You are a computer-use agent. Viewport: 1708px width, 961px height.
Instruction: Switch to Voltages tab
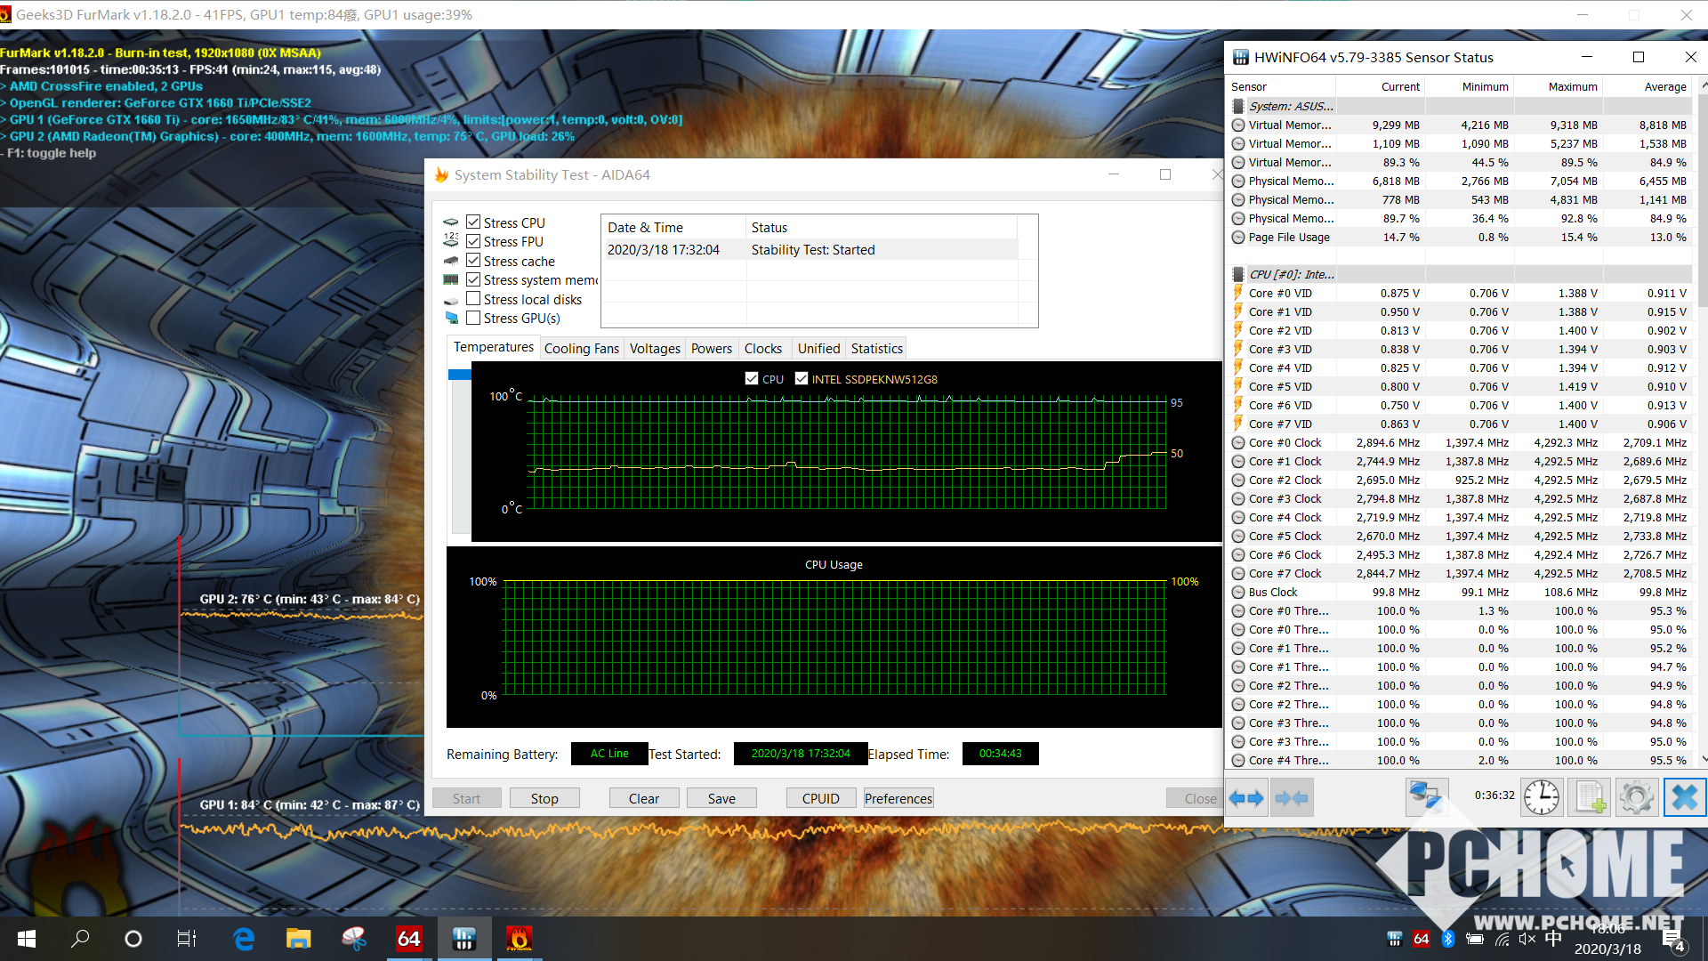(655, 349)
